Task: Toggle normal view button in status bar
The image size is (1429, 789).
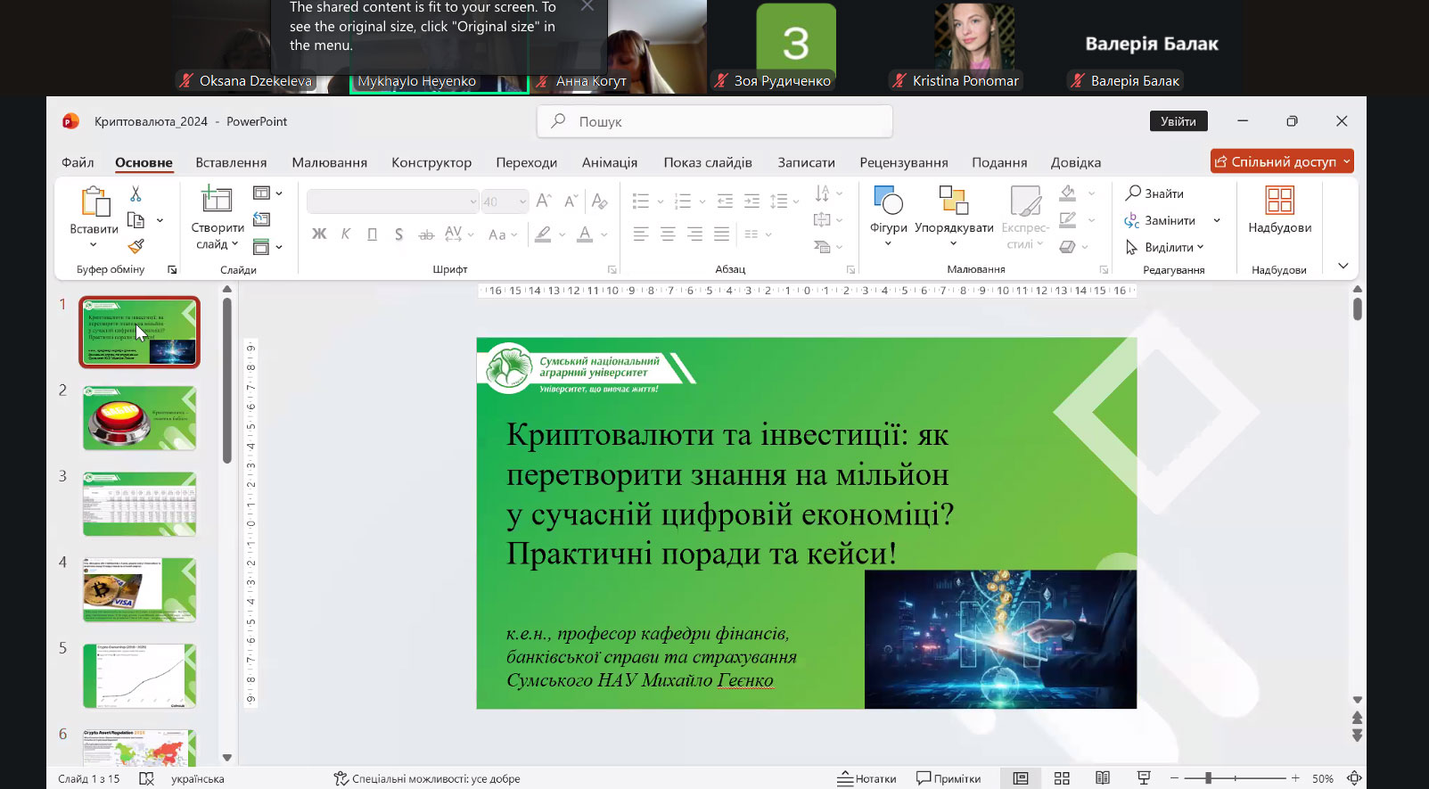Action: point(1021,778)
